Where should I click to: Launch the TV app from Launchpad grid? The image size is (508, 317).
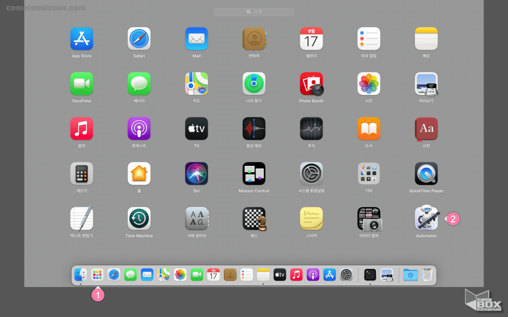click(196, 129)
